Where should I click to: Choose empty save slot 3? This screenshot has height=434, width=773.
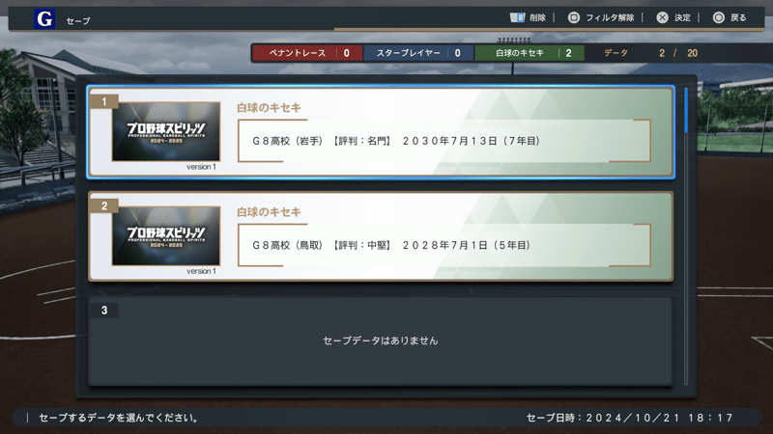(x=381, y=340)
